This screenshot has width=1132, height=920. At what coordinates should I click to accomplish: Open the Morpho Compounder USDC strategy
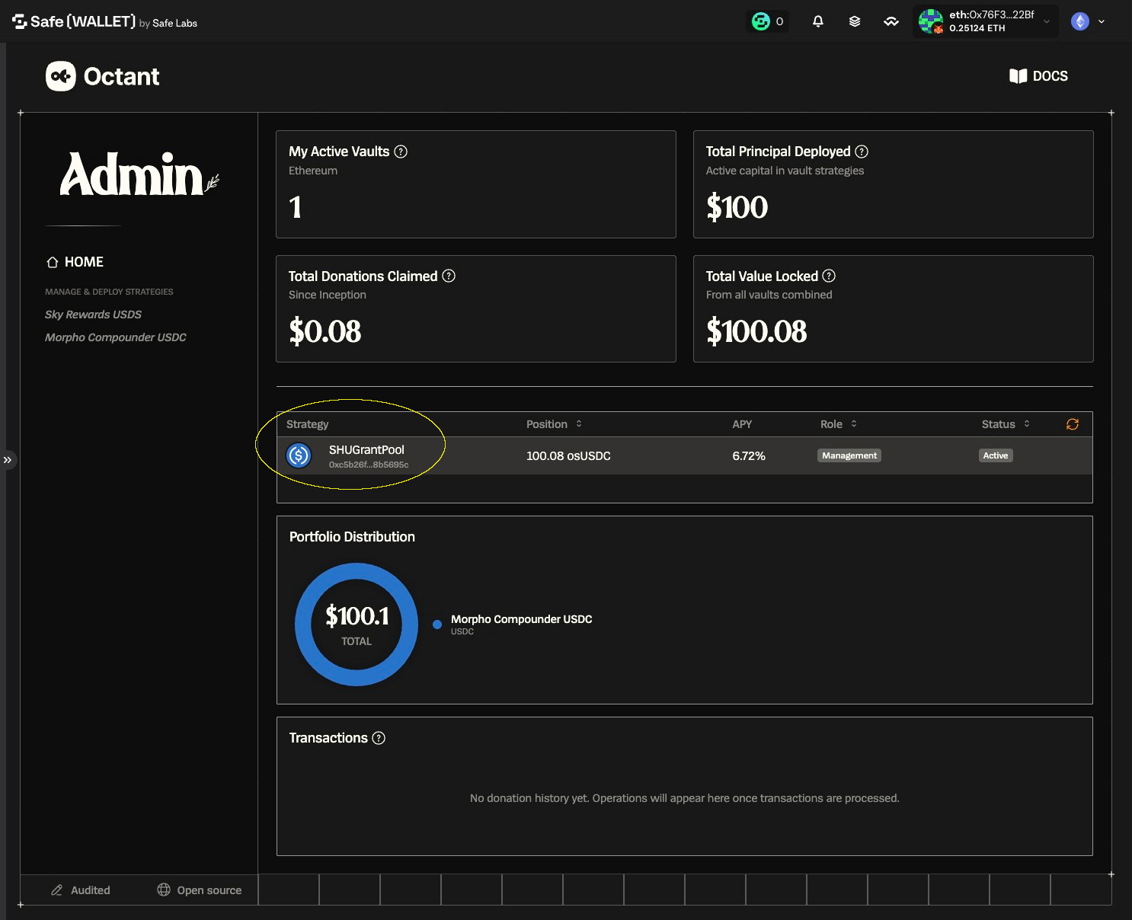tap(116, 337)
